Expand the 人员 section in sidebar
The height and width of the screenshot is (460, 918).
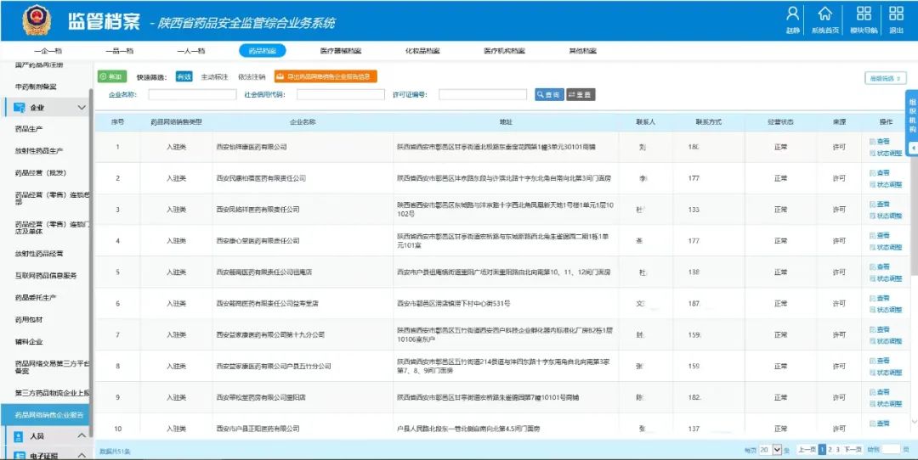[82, 435]
